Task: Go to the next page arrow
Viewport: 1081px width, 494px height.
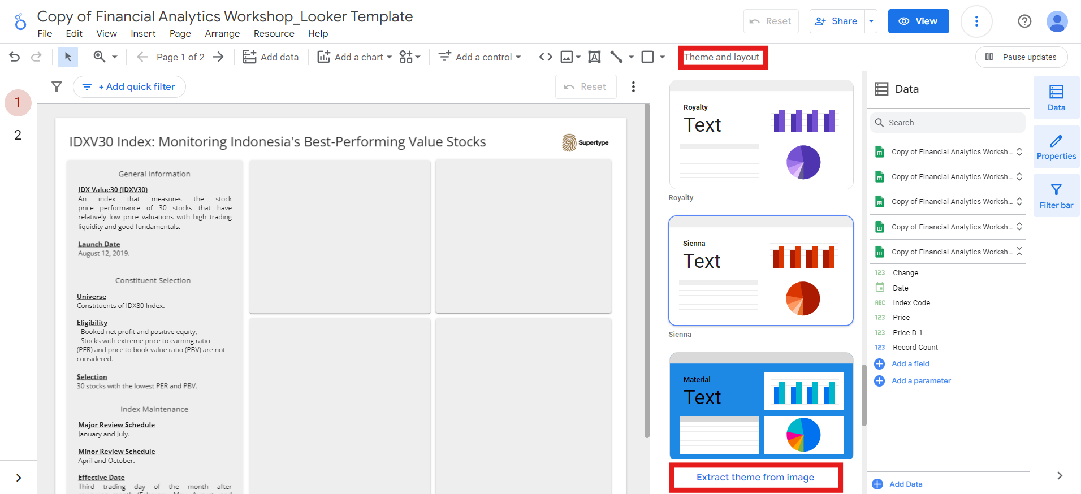Action: pos(218,57)
